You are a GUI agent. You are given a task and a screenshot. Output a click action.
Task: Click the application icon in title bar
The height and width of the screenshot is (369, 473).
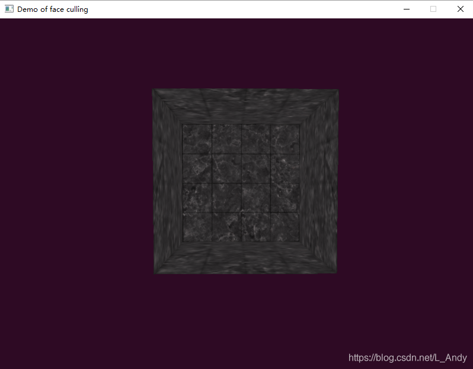9,9
